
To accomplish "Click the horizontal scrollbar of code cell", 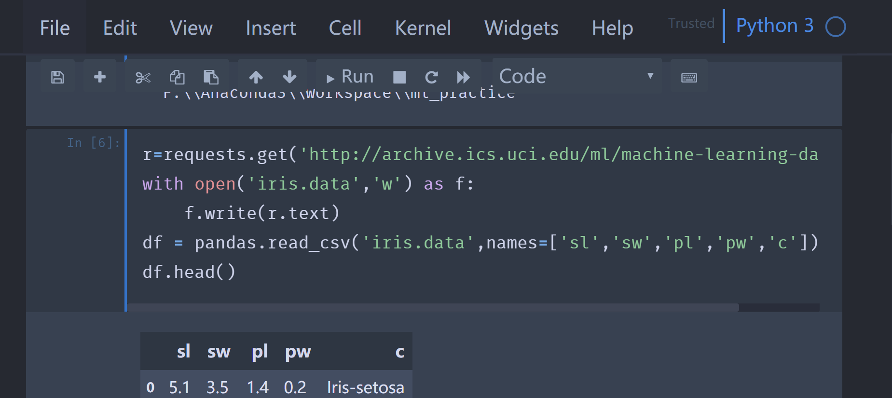I will pyautogui.click(x=433, y=307).
